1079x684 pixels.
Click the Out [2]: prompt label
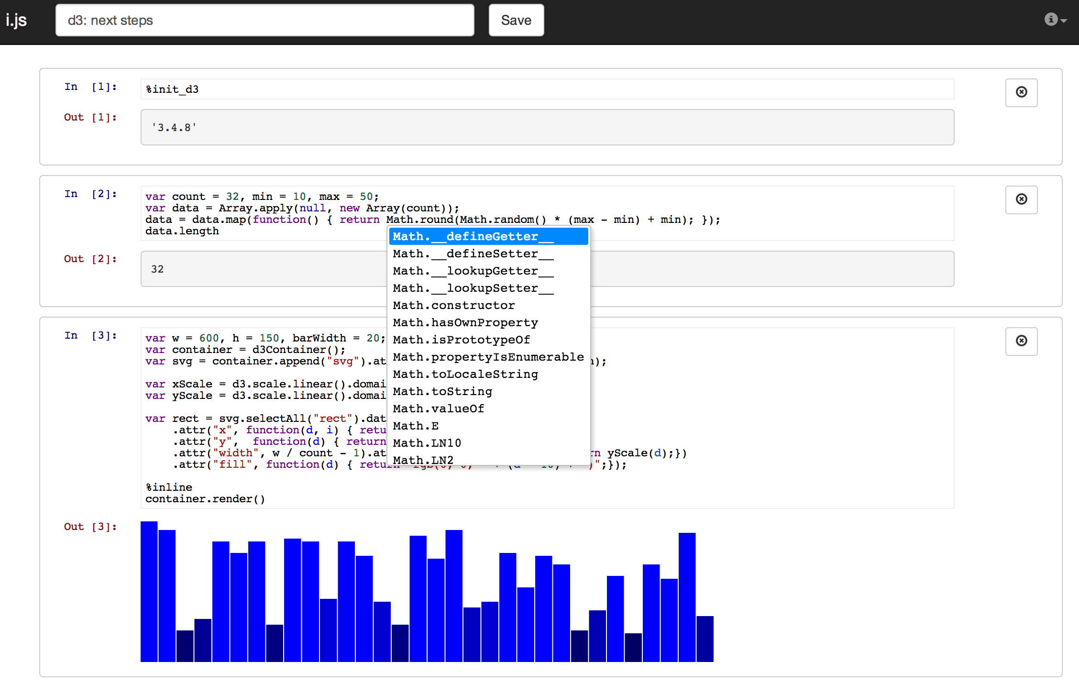pyautogui.click(x=90, y=259)
